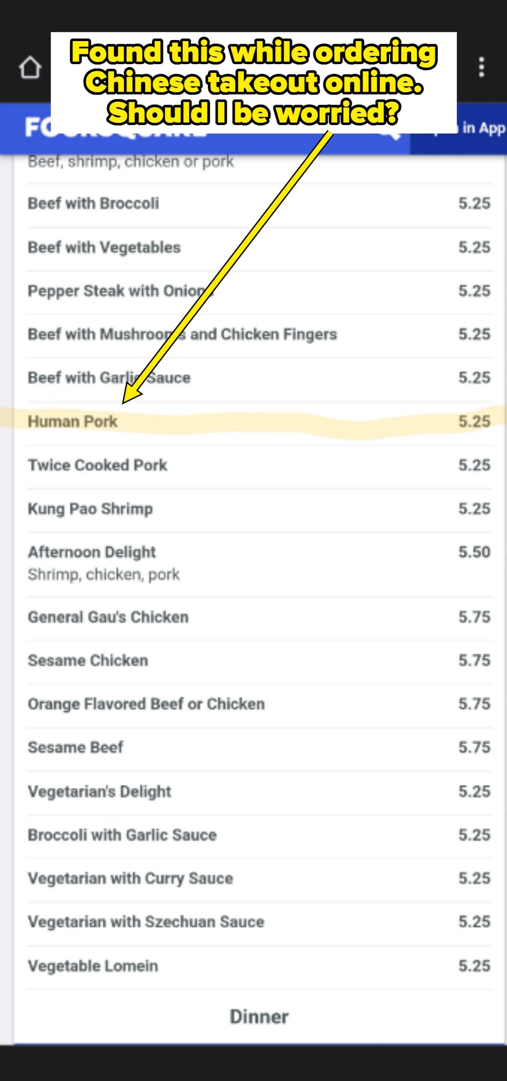Pick General Gau's Chicken

pyautogui.click(x=108, y=617)
